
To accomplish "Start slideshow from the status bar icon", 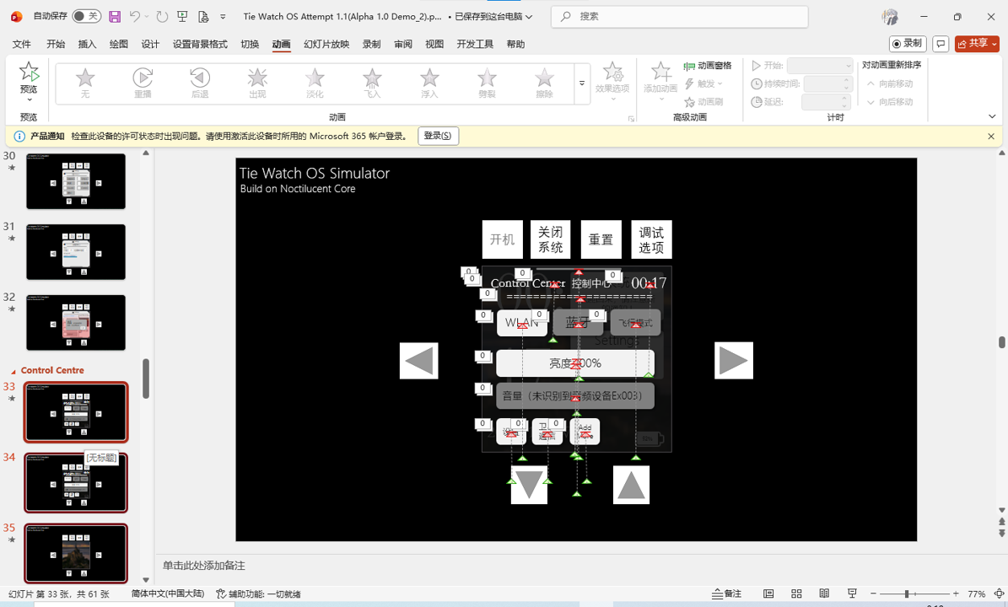I will pos(853,594).
